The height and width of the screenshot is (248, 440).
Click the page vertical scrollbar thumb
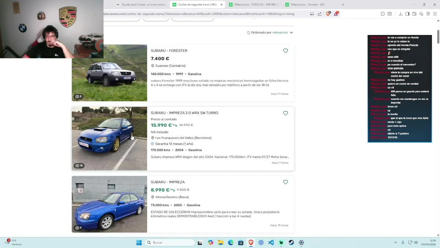click(438, 37)
